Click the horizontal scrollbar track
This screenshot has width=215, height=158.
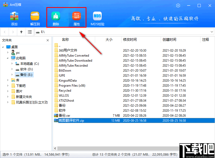118,149
